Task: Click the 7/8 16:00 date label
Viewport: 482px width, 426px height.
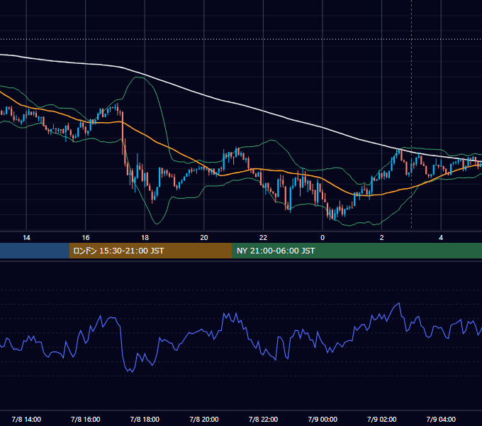Action: pyautogui.click(x=86, y=419)
